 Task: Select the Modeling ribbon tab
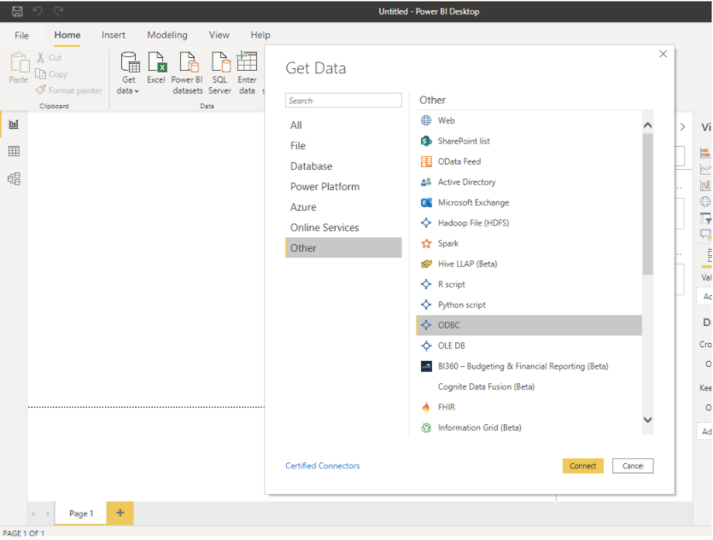tap(167, 35)
